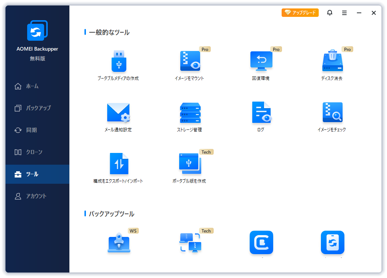Viewport: 387px width, 278px height.
Task: Open the 回復環境 monitor icon
Action: 261,61
